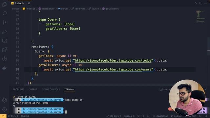Switch to the DEBUG CONSOLE tab
This screenshot has width=210, height=118.
[x=51, y=89]
